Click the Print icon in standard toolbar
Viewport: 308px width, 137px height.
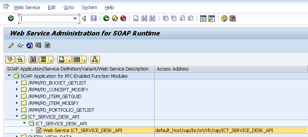tap(136, 18)
